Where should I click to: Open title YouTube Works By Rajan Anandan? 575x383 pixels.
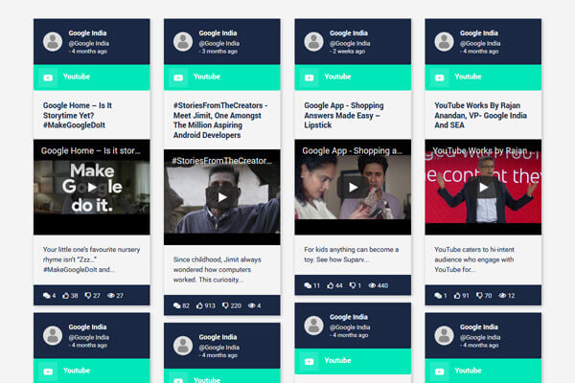pyautogui.click(x=480, y=116)
